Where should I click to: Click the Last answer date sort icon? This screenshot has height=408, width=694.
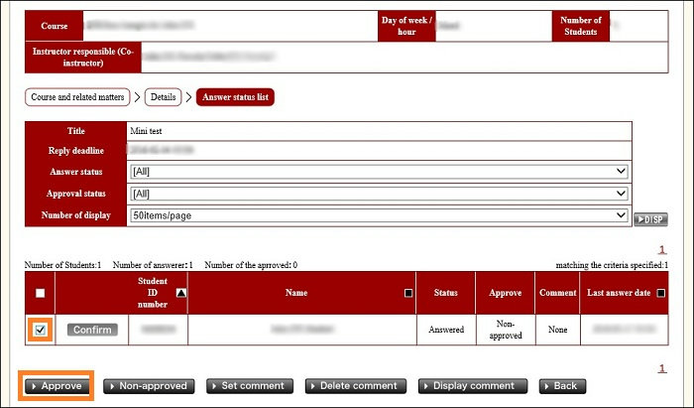660,293
